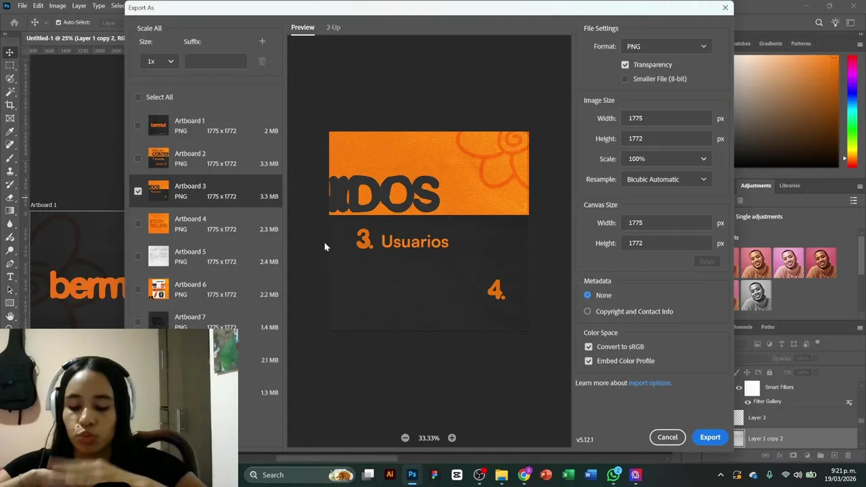Select the Horizontal Type tool
This screenshot has width=866, height=487.
9,277
